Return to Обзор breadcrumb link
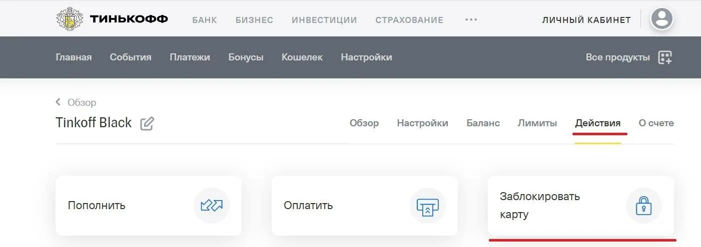Viewport: 701px width, 247px height. coord(82,102)
